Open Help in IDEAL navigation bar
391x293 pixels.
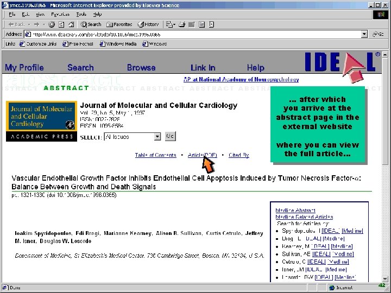[256, 67]
